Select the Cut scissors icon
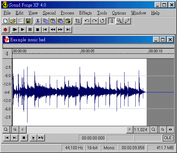This screenshot has width=177, height=153. point(38,21)
